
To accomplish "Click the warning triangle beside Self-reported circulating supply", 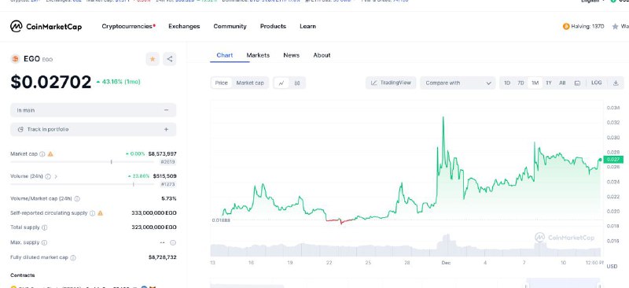I will (x=101, y=213).
